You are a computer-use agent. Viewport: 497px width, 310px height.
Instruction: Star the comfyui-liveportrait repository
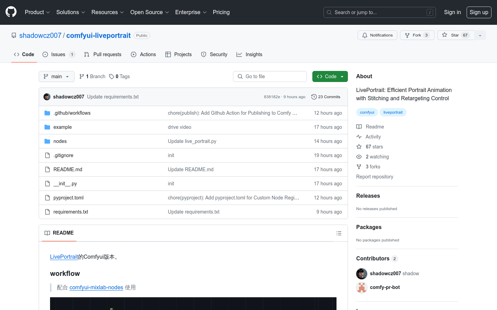pyautogui.click(x=456, y=35)
